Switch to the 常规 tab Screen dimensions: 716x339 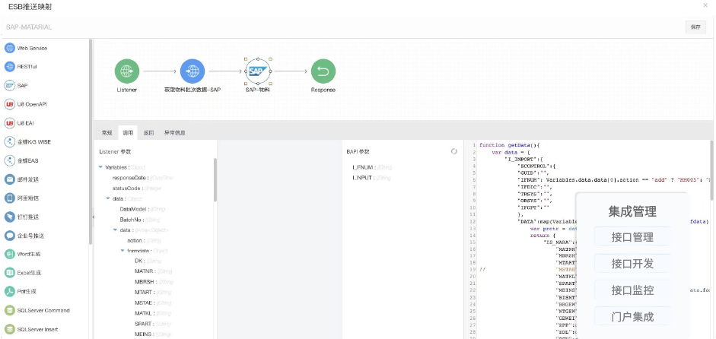(107, 132)
